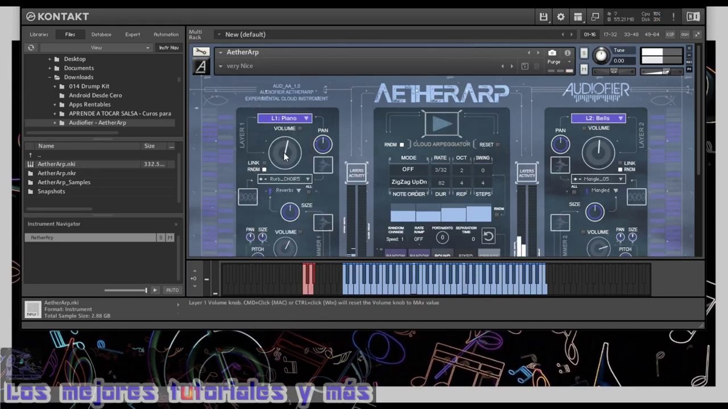Click the previous snapshot arrow beside very Nice
The image size is (728, 409).
[502, 66]
